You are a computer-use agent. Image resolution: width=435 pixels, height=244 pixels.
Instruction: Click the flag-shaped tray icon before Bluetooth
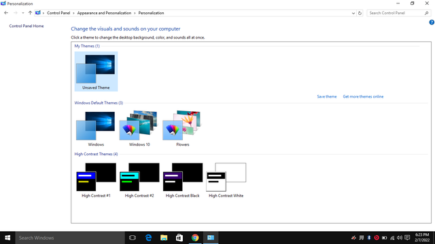pos(361,238)
